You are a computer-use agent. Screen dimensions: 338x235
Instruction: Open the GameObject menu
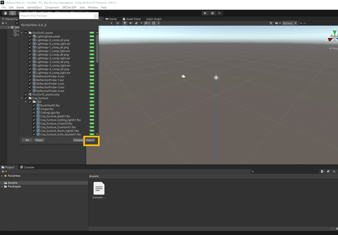(x=35, y=7)
